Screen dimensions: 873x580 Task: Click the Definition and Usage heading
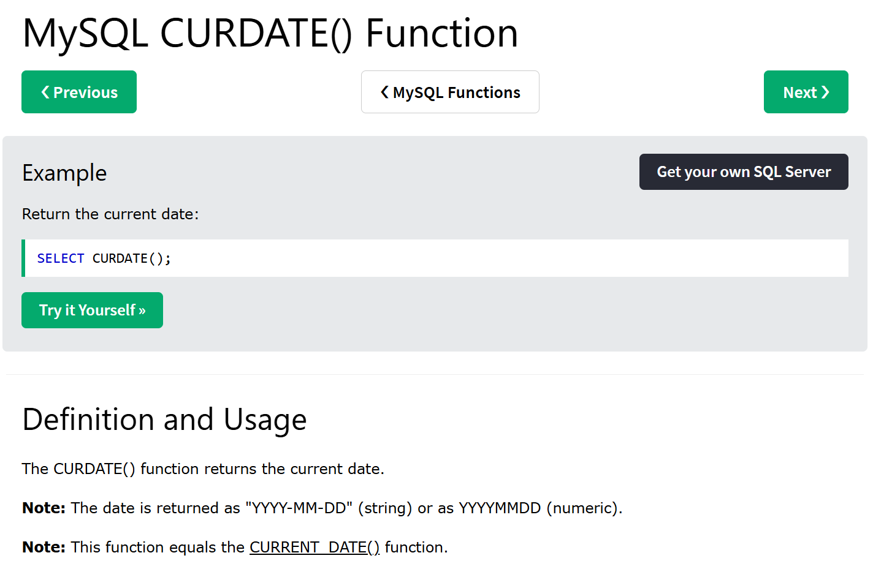[164, 420]
